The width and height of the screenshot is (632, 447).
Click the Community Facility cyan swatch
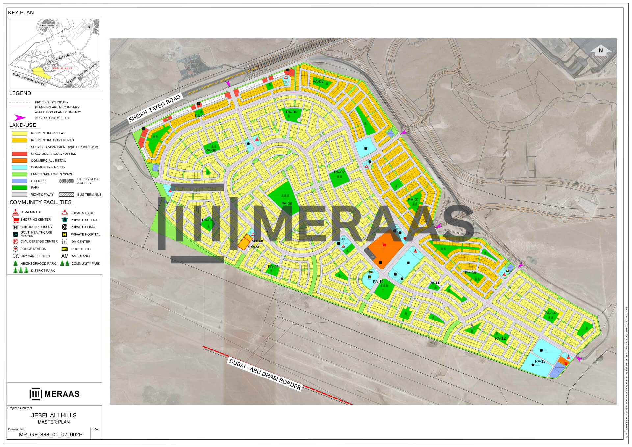[x=19, y=167]
